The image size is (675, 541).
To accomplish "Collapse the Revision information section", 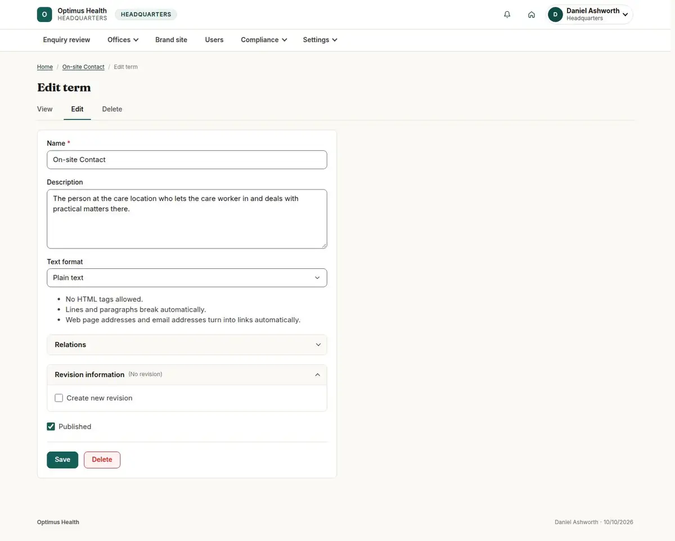I will point(187,375).
